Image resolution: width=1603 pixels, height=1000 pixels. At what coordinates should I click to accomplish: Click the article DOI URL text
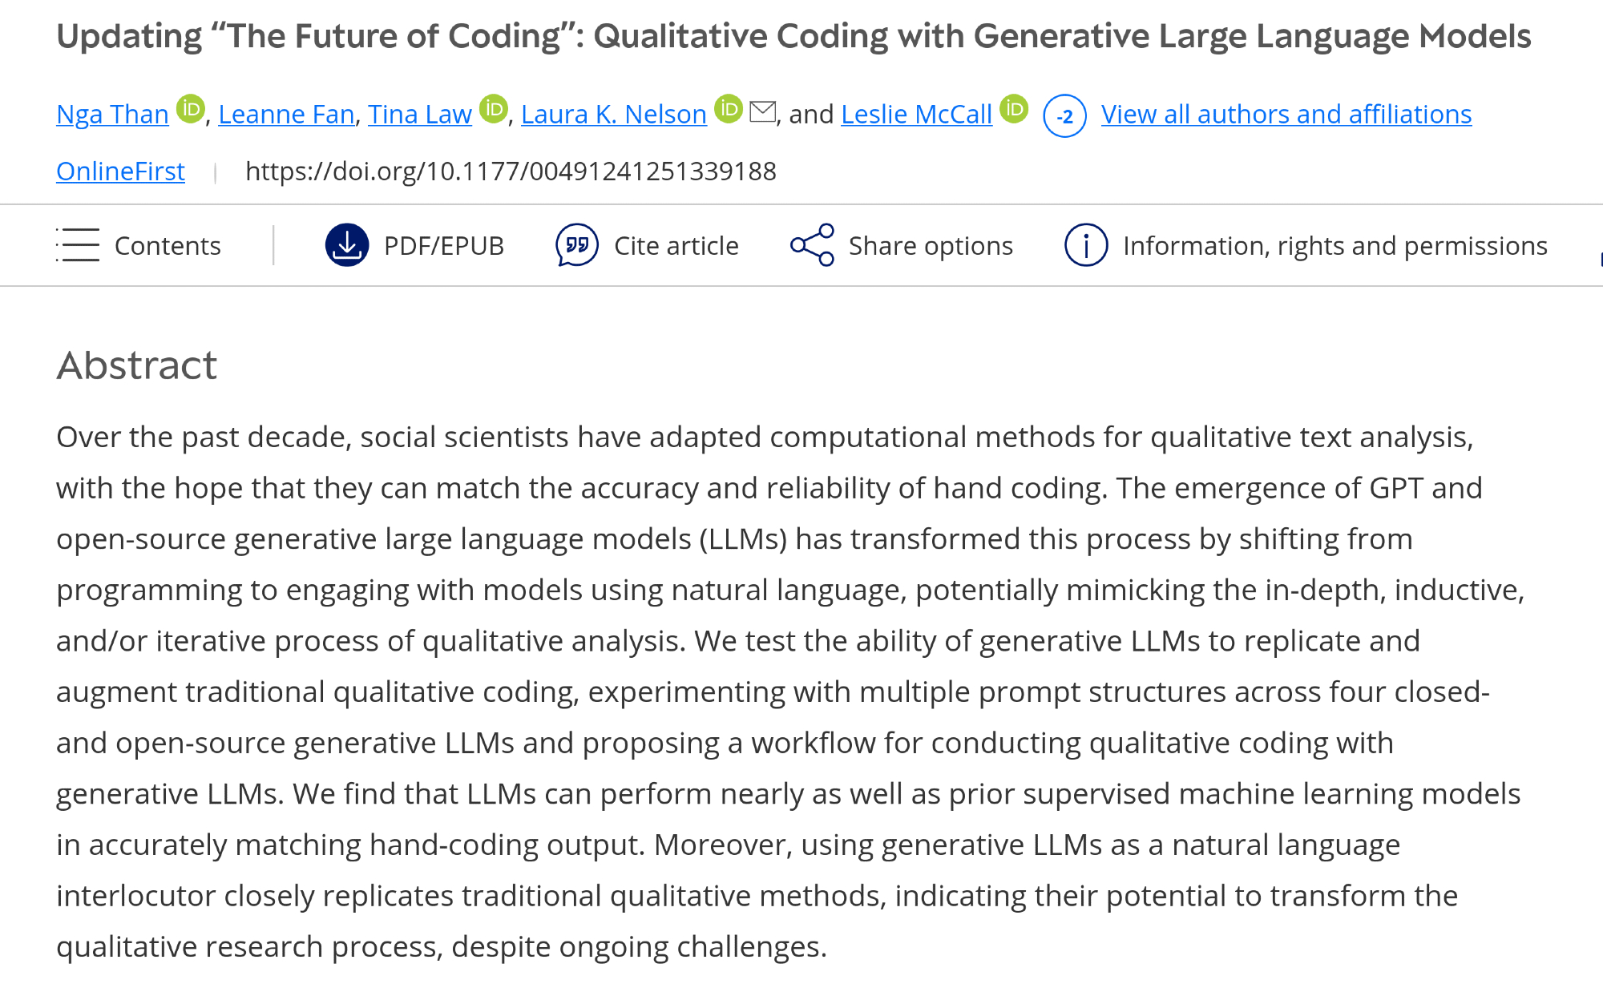(x=511, y=171)
